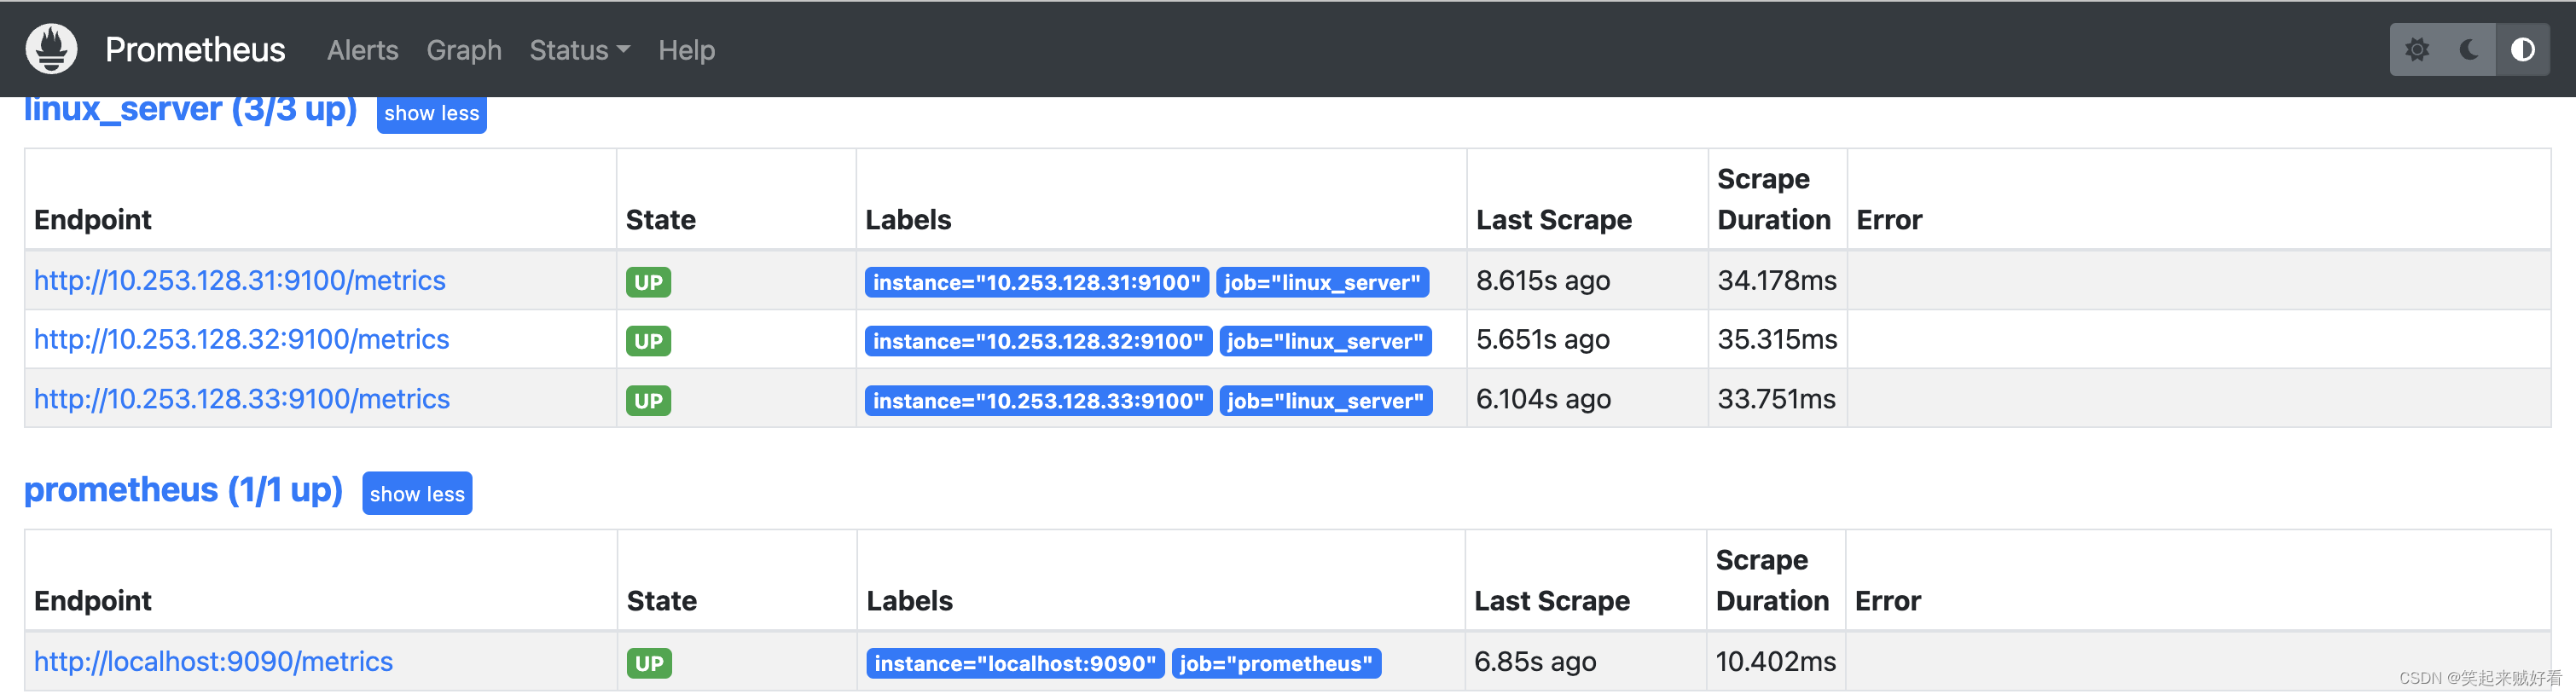The height and width of the screenshot is (694, 2576).
Task: Collapse linux_server targets with show less
Action: (432, 113)
